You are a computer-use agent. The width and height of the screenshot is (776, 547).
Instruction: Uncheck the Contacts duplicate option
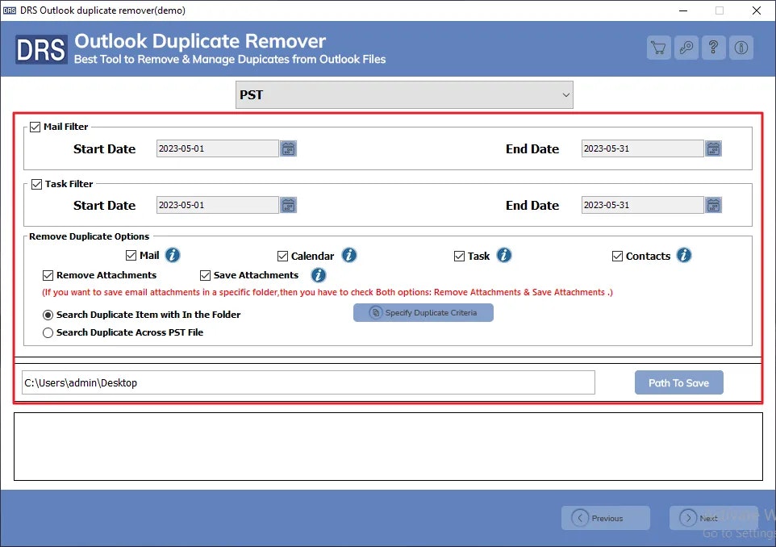(617, 256)
